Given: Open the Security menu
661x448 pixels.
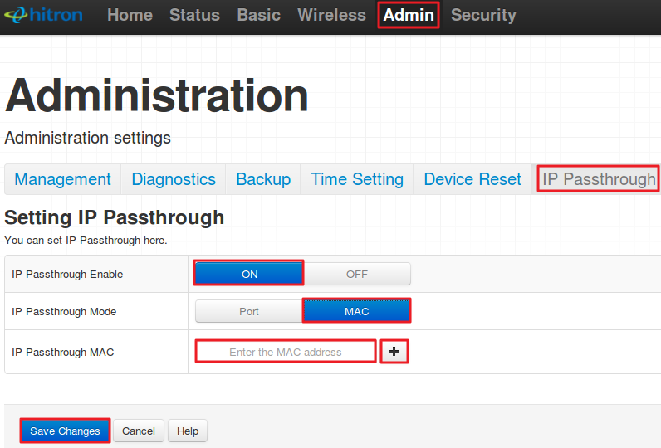Looking at the screenshot, I should [483, 15].
